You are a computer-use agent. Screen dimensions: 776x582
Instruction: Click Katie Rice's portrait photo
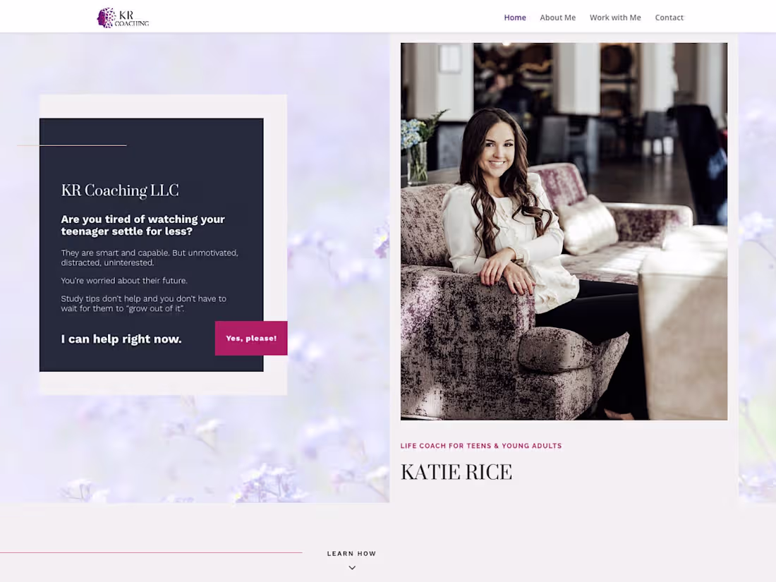point(564,231)
